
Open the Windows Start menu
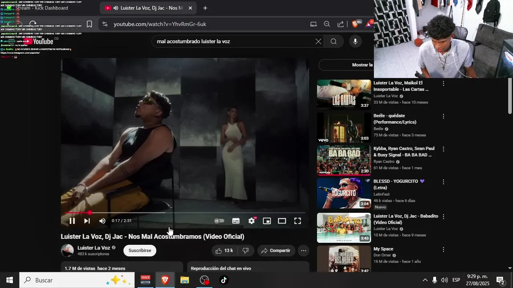(x=10, y=280)
